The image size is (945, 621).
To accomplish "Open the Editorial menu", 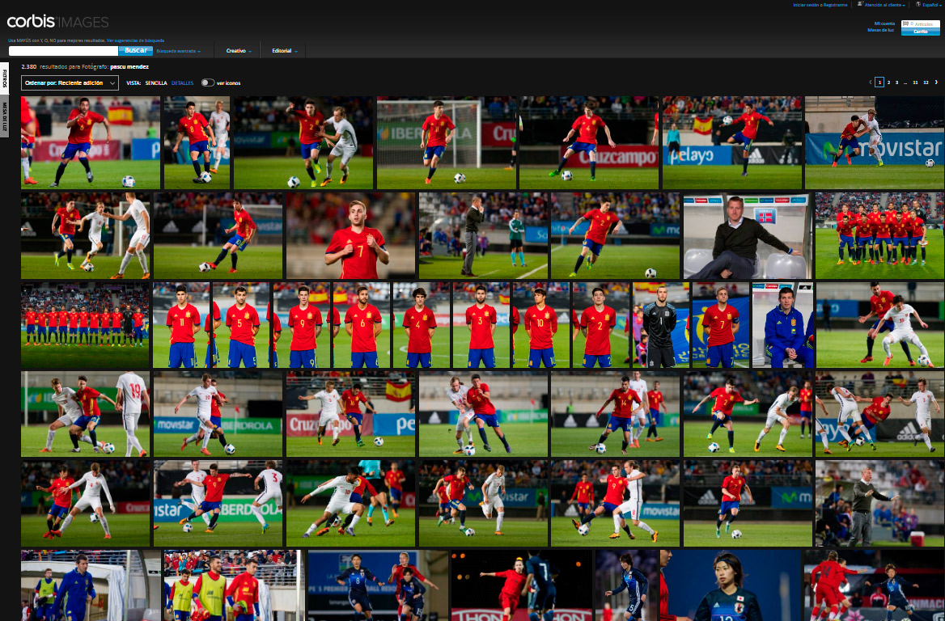I will click(x=284, y=51).
